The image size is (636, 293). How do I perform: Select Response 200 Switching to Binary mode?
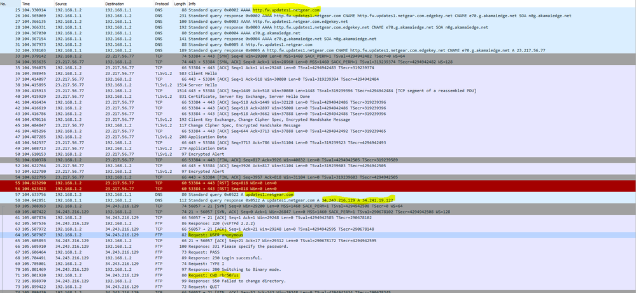pyautogui.click(x=318, y=269)
